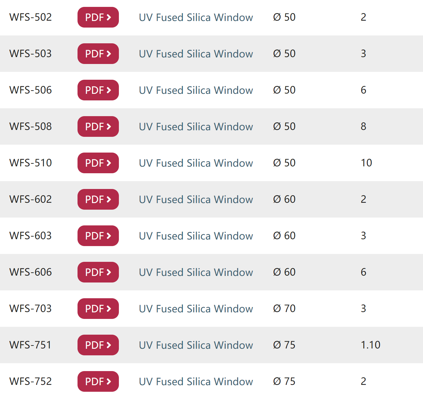Open PDF for WFS-703
Image resolution: width=423 pixels, height=397 pixels.
coord(98,309)
